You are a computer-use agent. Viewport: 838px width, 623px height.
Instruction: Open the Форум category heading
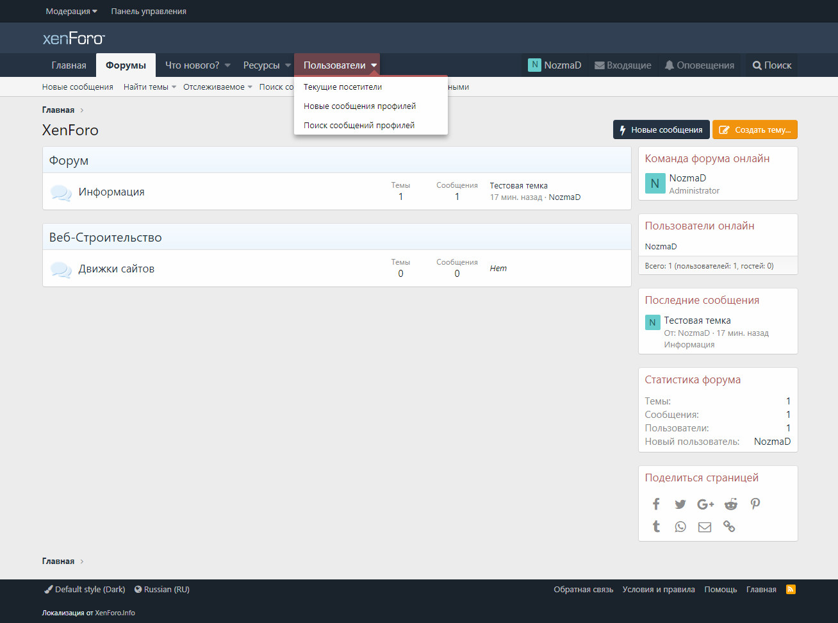[69, 161]
